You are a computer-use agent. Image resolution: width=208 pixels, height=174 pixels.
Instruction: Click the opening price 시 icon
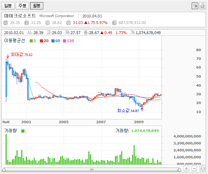click(x=6, y=23)
